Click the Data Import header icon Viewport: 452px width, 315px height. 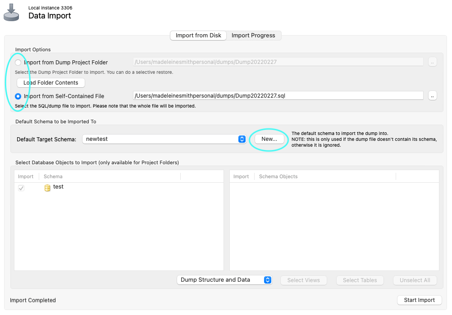tap(11, 12)
